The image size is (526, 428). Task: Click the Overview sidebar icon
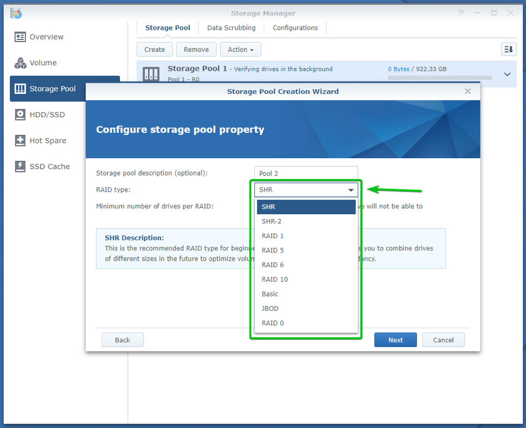click(21, 37)
